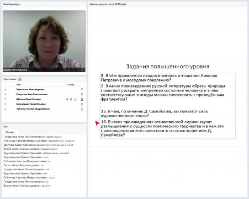Click status icon for Лубенец Наталия Владимировна
Viewport: 249px width, 199px height.
point(82,109)
